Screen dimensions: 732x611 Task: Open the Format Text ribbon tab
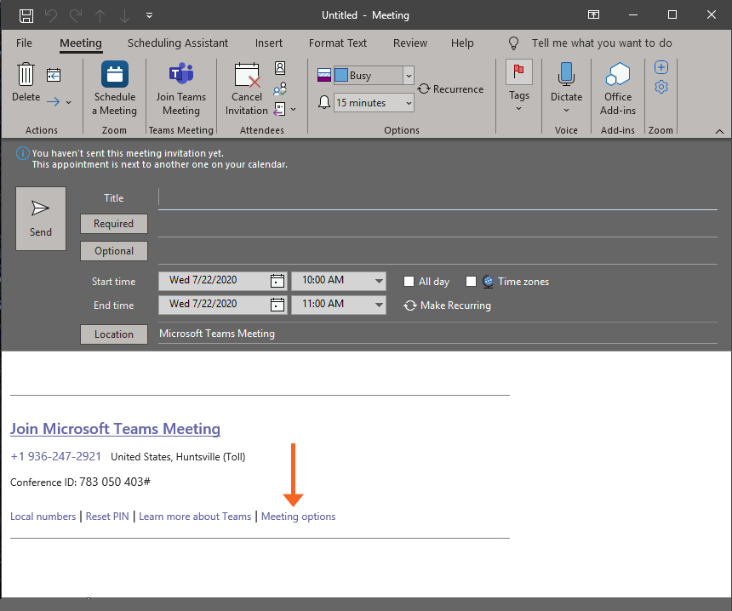(x=337, y=43)
